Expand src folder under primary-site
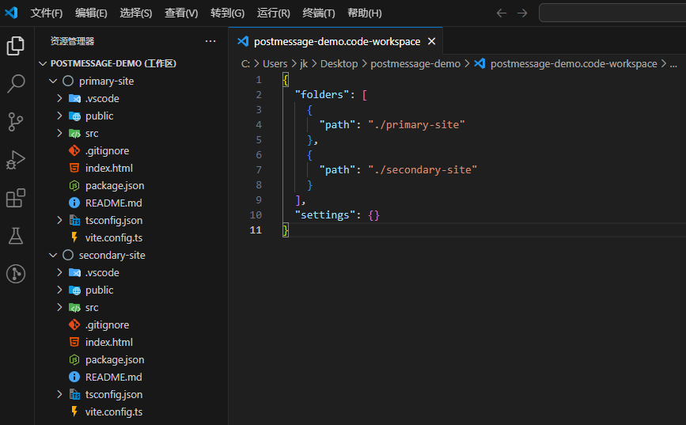 pos(59,134)
